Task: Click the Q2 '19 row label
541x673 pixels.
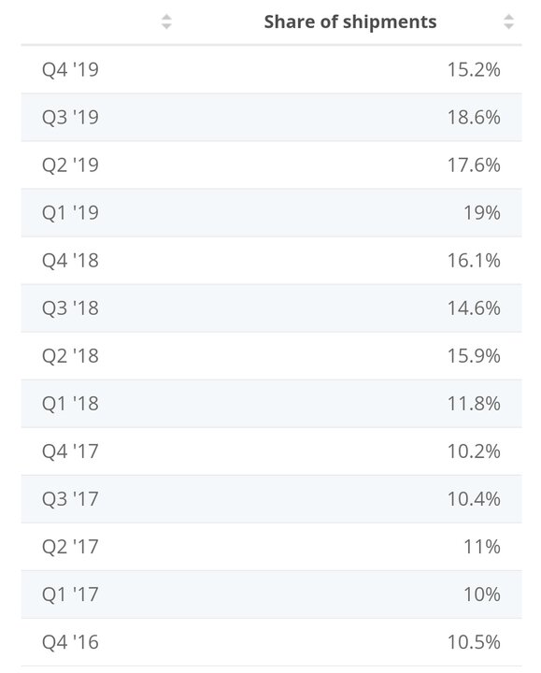Action: (x=70, y=165)
